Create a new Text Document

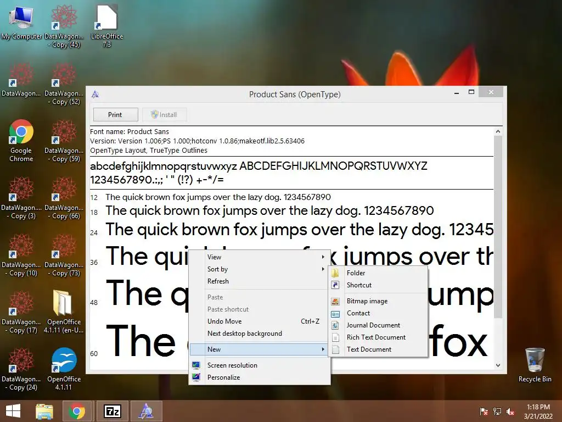[379, 349]
